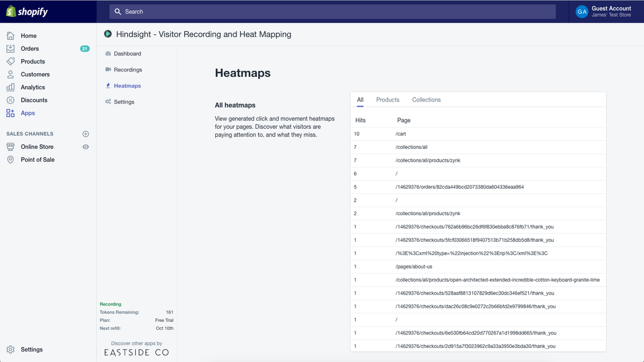Image resolution: width=644 pixels, height=362 pixels.
Task: Select the All heatmaps tab
Action: click(360, 100)
